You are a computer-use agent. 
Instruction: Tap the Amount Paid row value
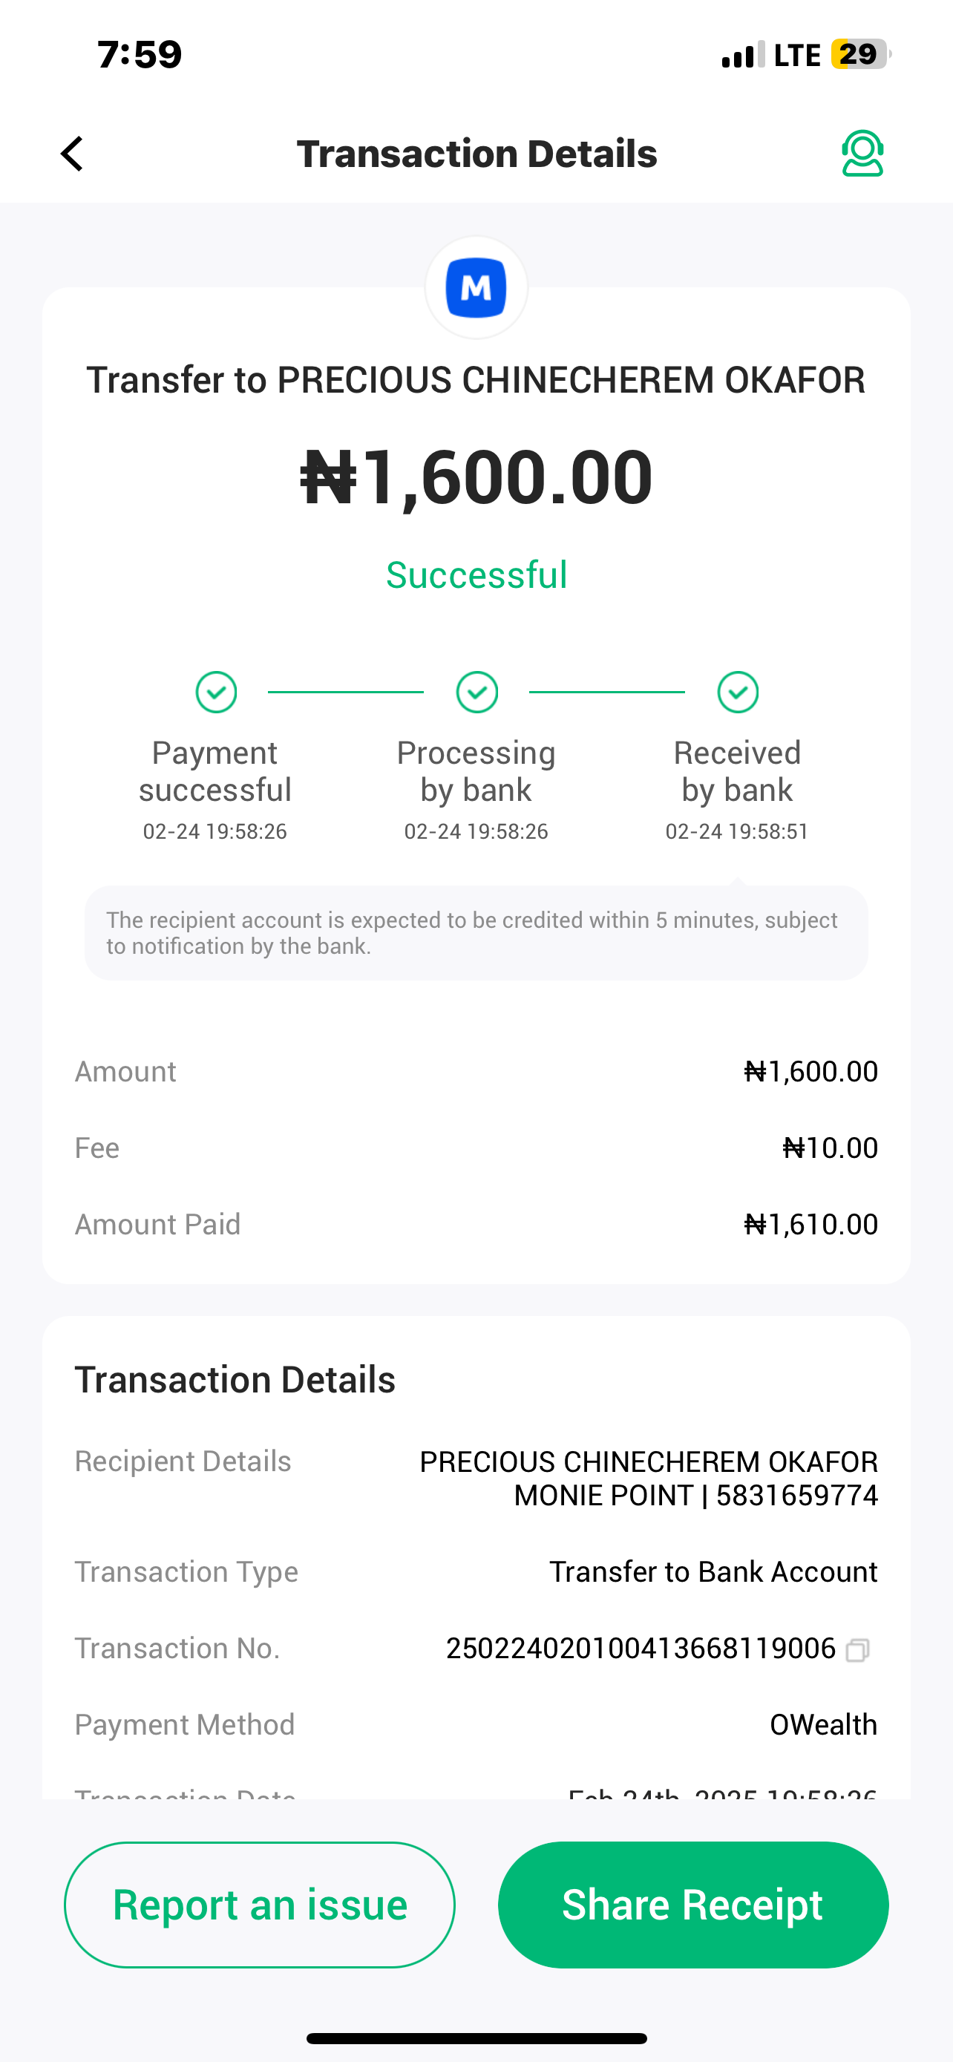point(810,1224)
